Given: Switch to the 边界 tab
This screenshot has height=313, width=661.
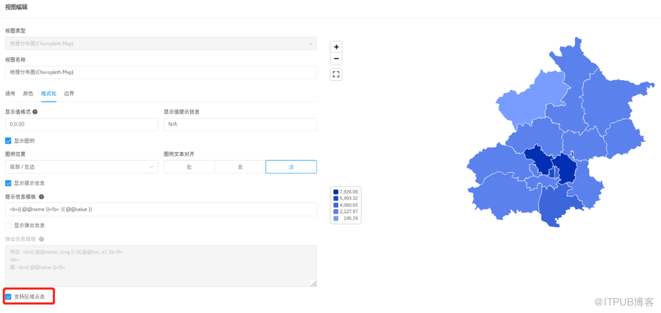Looking at the screenshot, I should tap(69, 93).
